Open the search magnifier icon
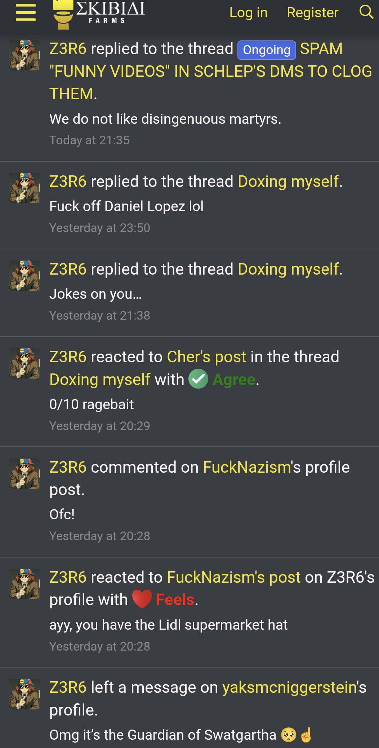 click(366, 12)
